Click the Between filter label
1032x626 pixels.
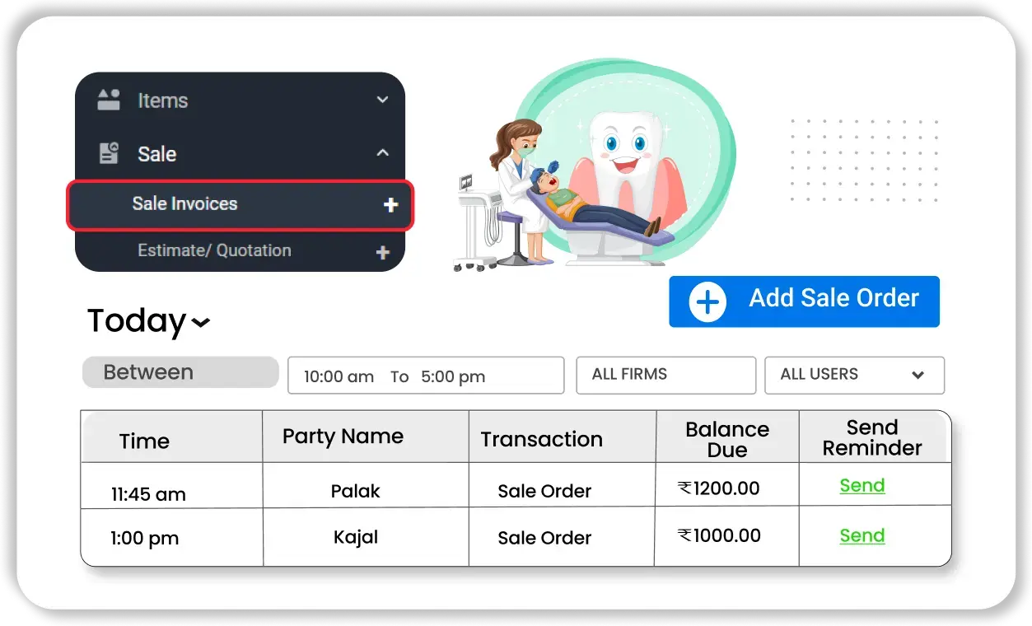pos(180,372)
